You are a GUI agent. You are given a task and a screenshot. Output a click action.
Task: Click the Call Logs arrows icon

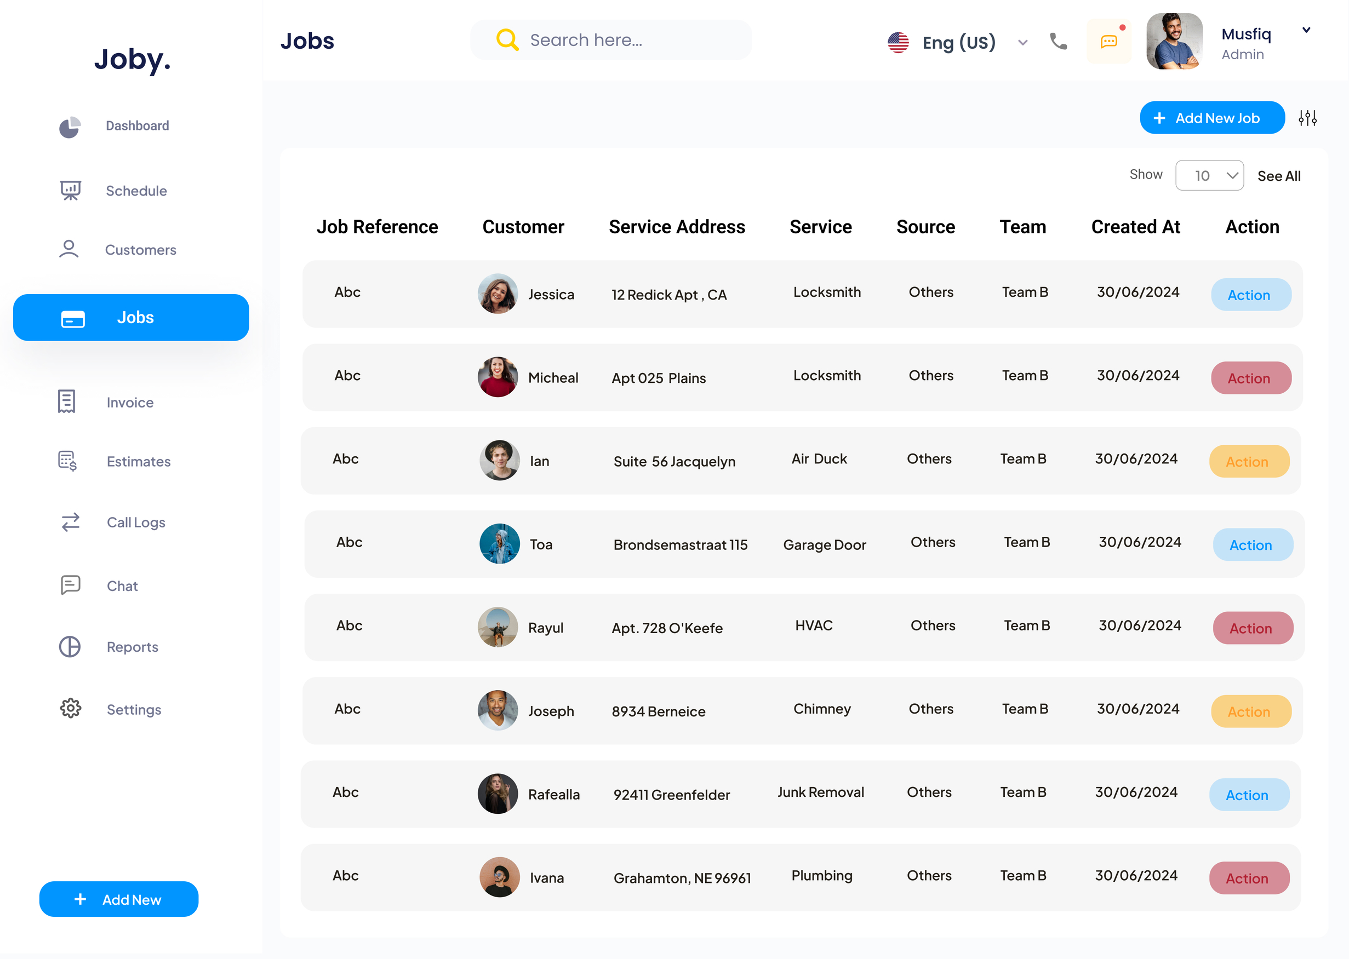click(70, 522)
